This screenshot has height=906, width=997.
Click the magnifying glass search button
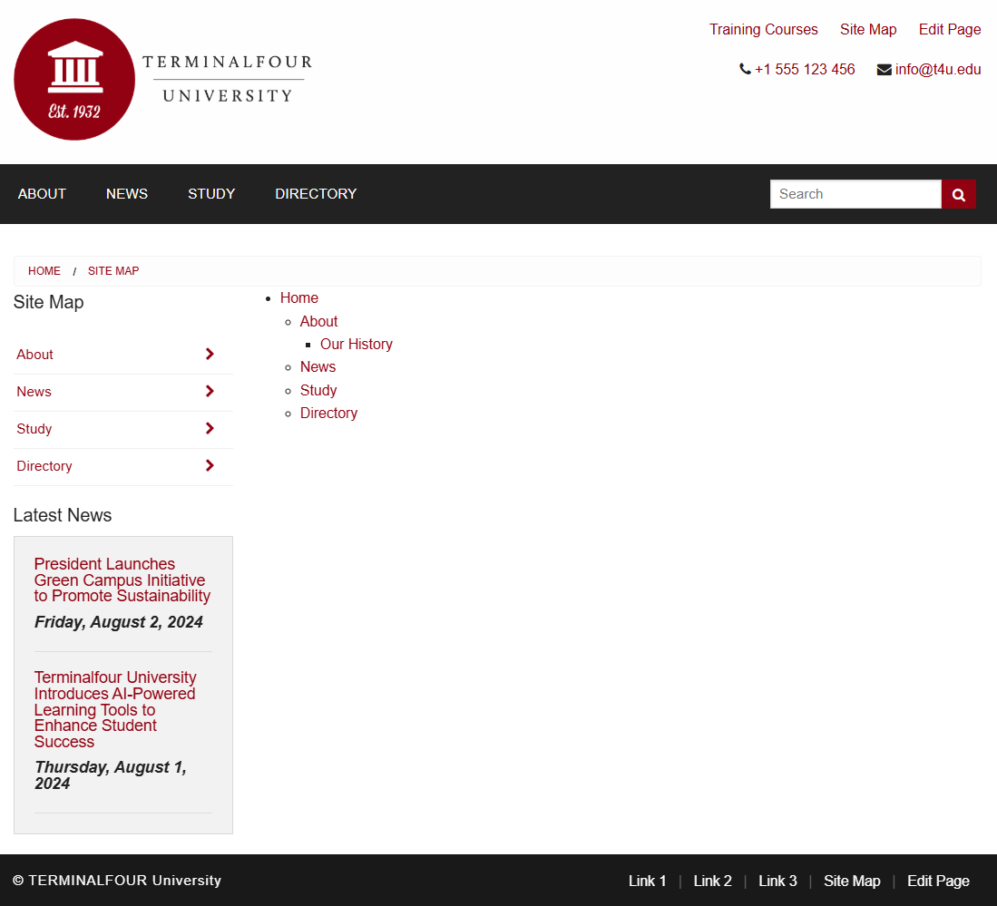click(958, 194)
